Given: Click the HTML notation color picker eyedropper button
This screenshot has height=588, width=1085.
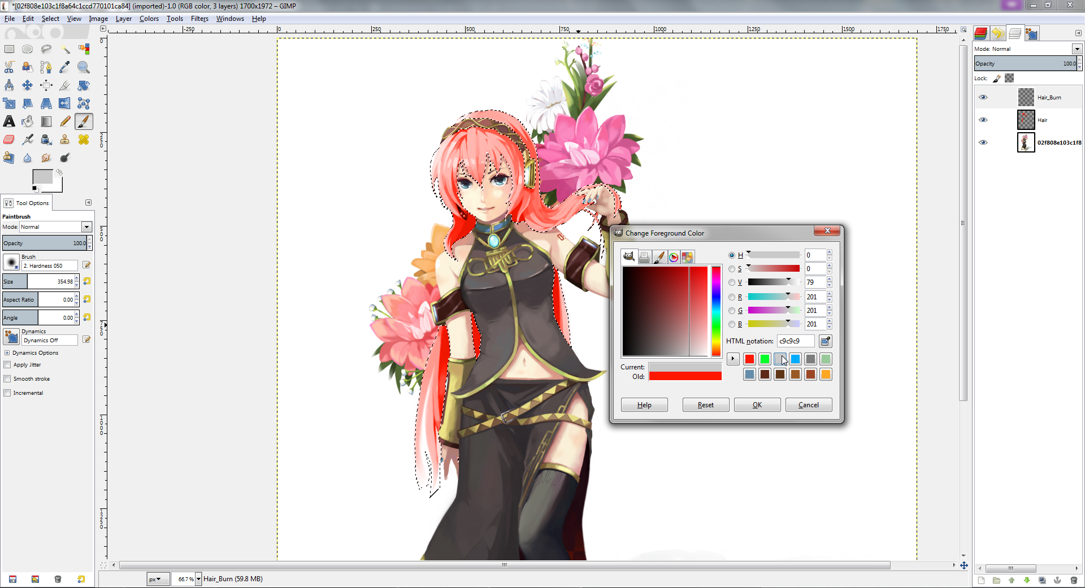Looking at the screenshot, I should [826, 341].
